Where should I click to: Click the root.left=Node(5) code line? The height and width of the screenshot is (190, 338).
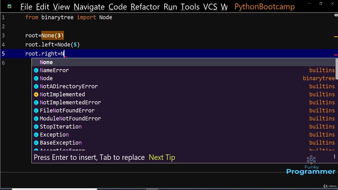[52, 45]
